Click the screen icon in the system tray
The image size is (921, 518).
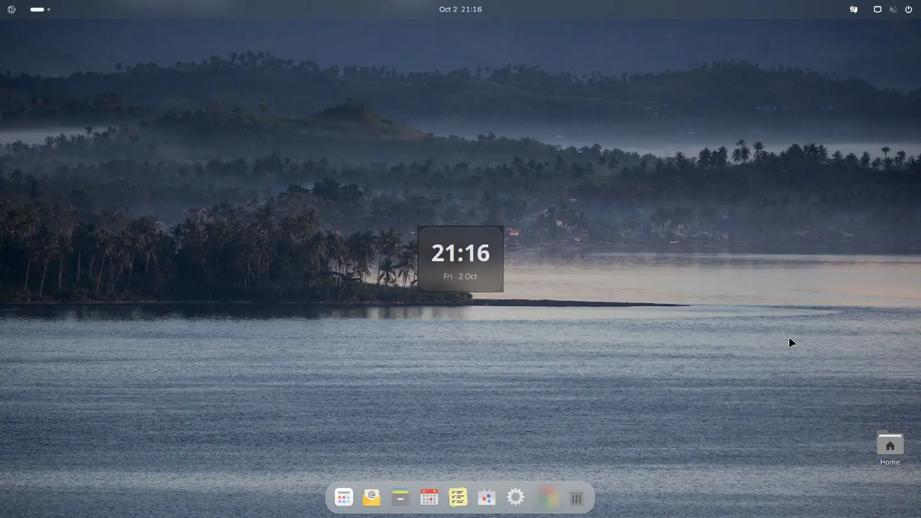coord(878,10)
